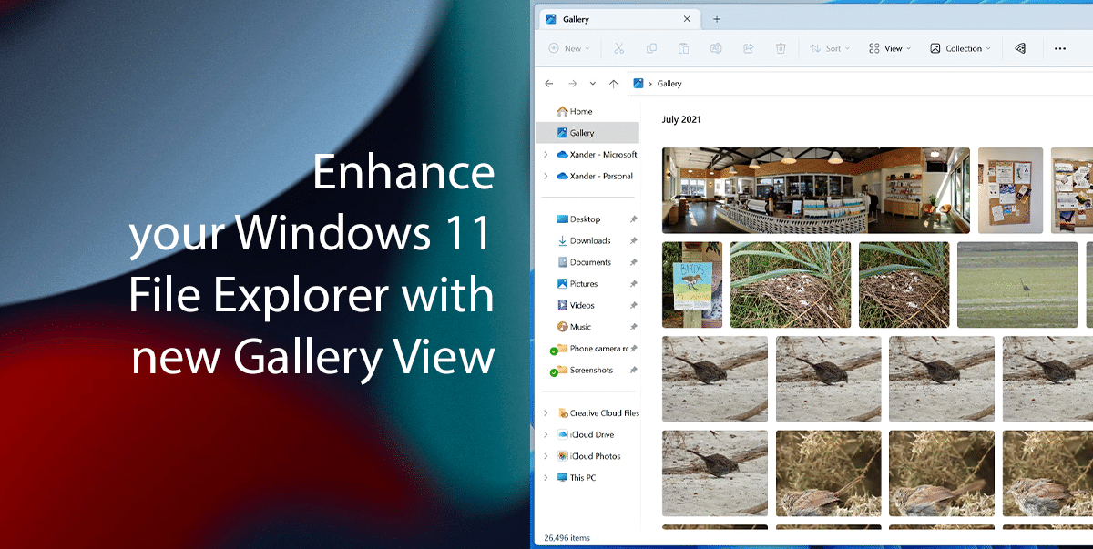Image resolution: width=1093 pixels, height=549 pixels.
Task: Open Gallery via the breadcrumb
Action: coord(668,83)
